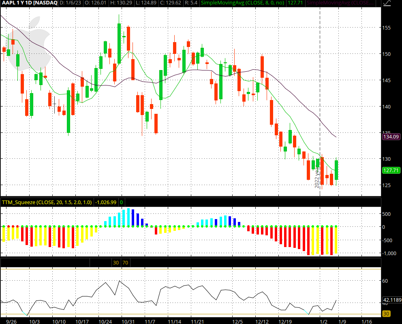Click the 11/21 date on time axis

198,322
